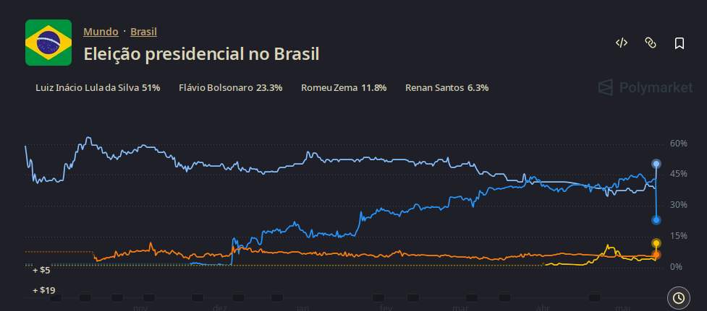This screenshot has height=311, width=707.
Task: Click the orange Renan Santos endpoint dot
Action: 656,255
